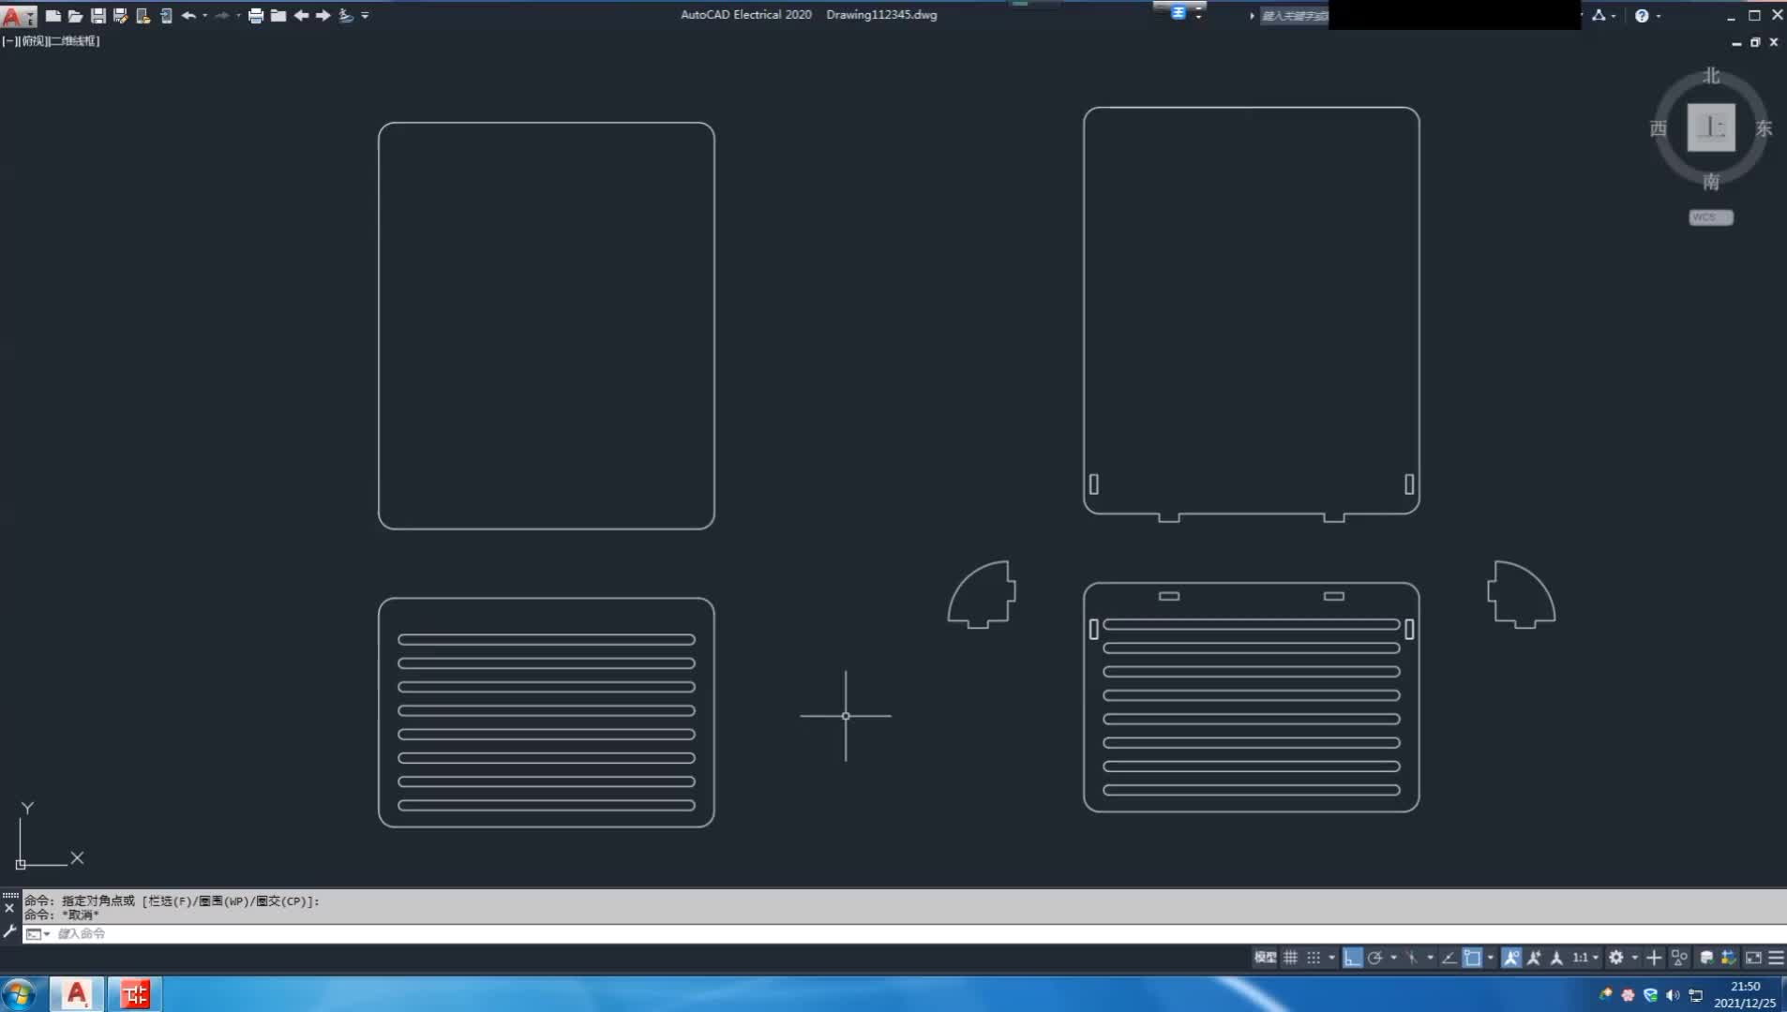Screen dimensions: 1787x1012
Task: Open Project Manager folder icon
Action: click(x=278, y=15)
